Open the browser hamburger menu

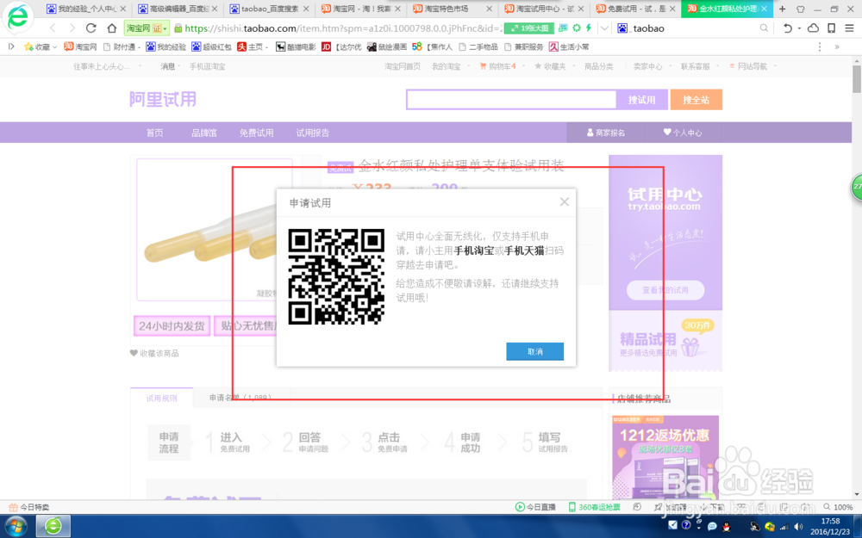849,28
